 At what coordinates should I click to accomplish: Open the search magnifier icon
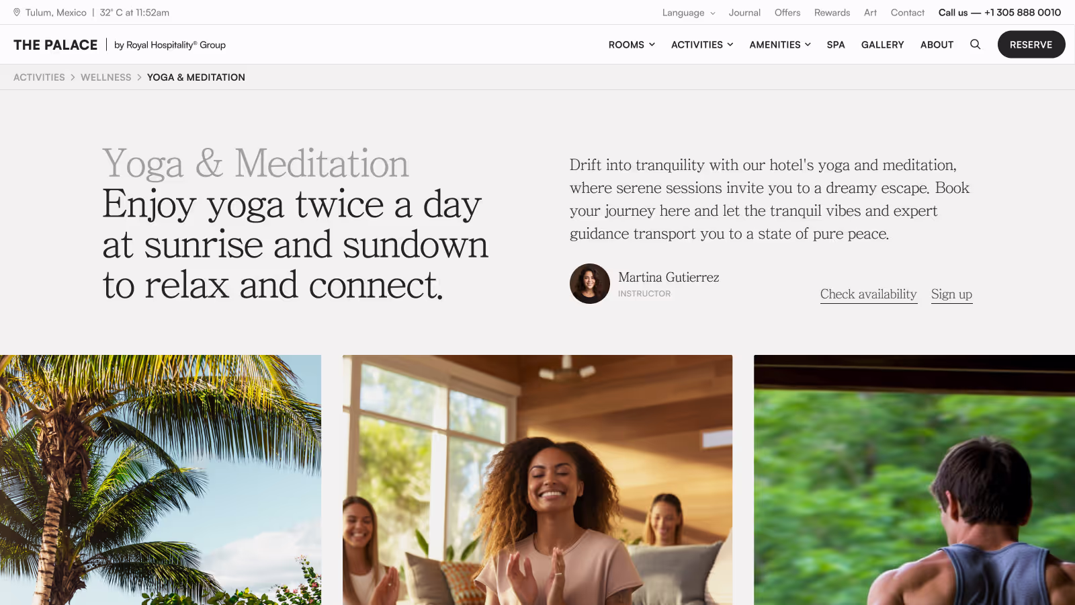tap(975, 44)
